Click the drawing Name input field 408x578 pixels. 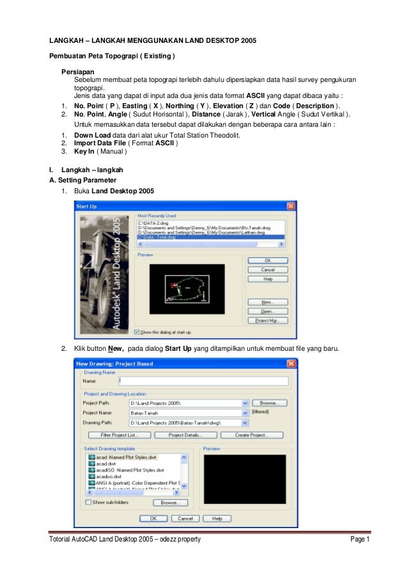[203, 381]
